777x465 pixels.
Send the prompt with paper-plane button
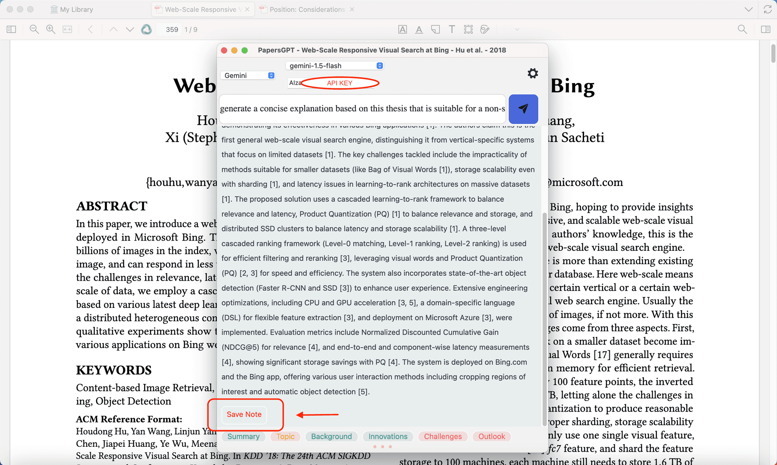tap(523, 109)
